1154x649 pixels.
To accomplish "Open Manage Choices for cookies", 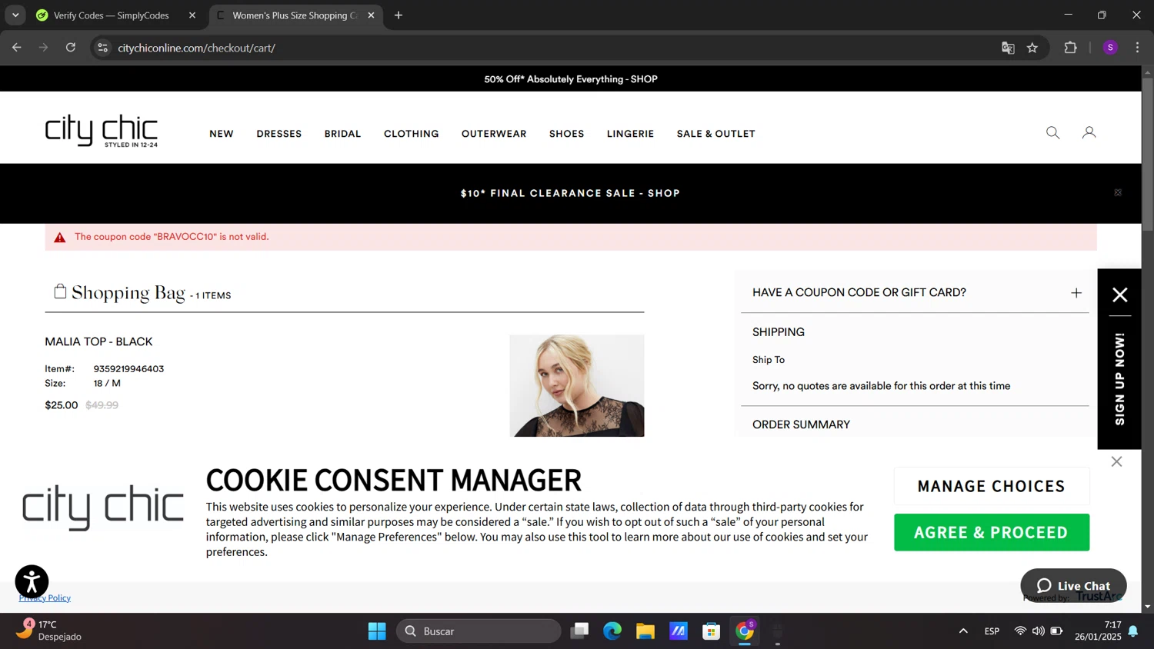I will coord(992,486).
